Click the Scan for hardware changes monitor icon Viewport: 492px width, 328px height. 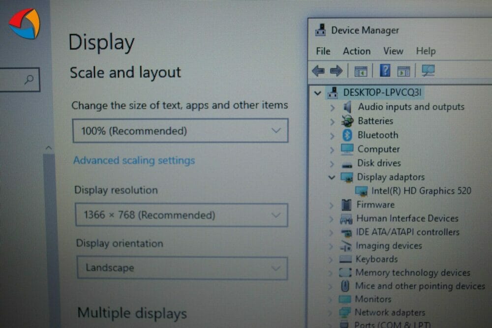tap(428, 70)
